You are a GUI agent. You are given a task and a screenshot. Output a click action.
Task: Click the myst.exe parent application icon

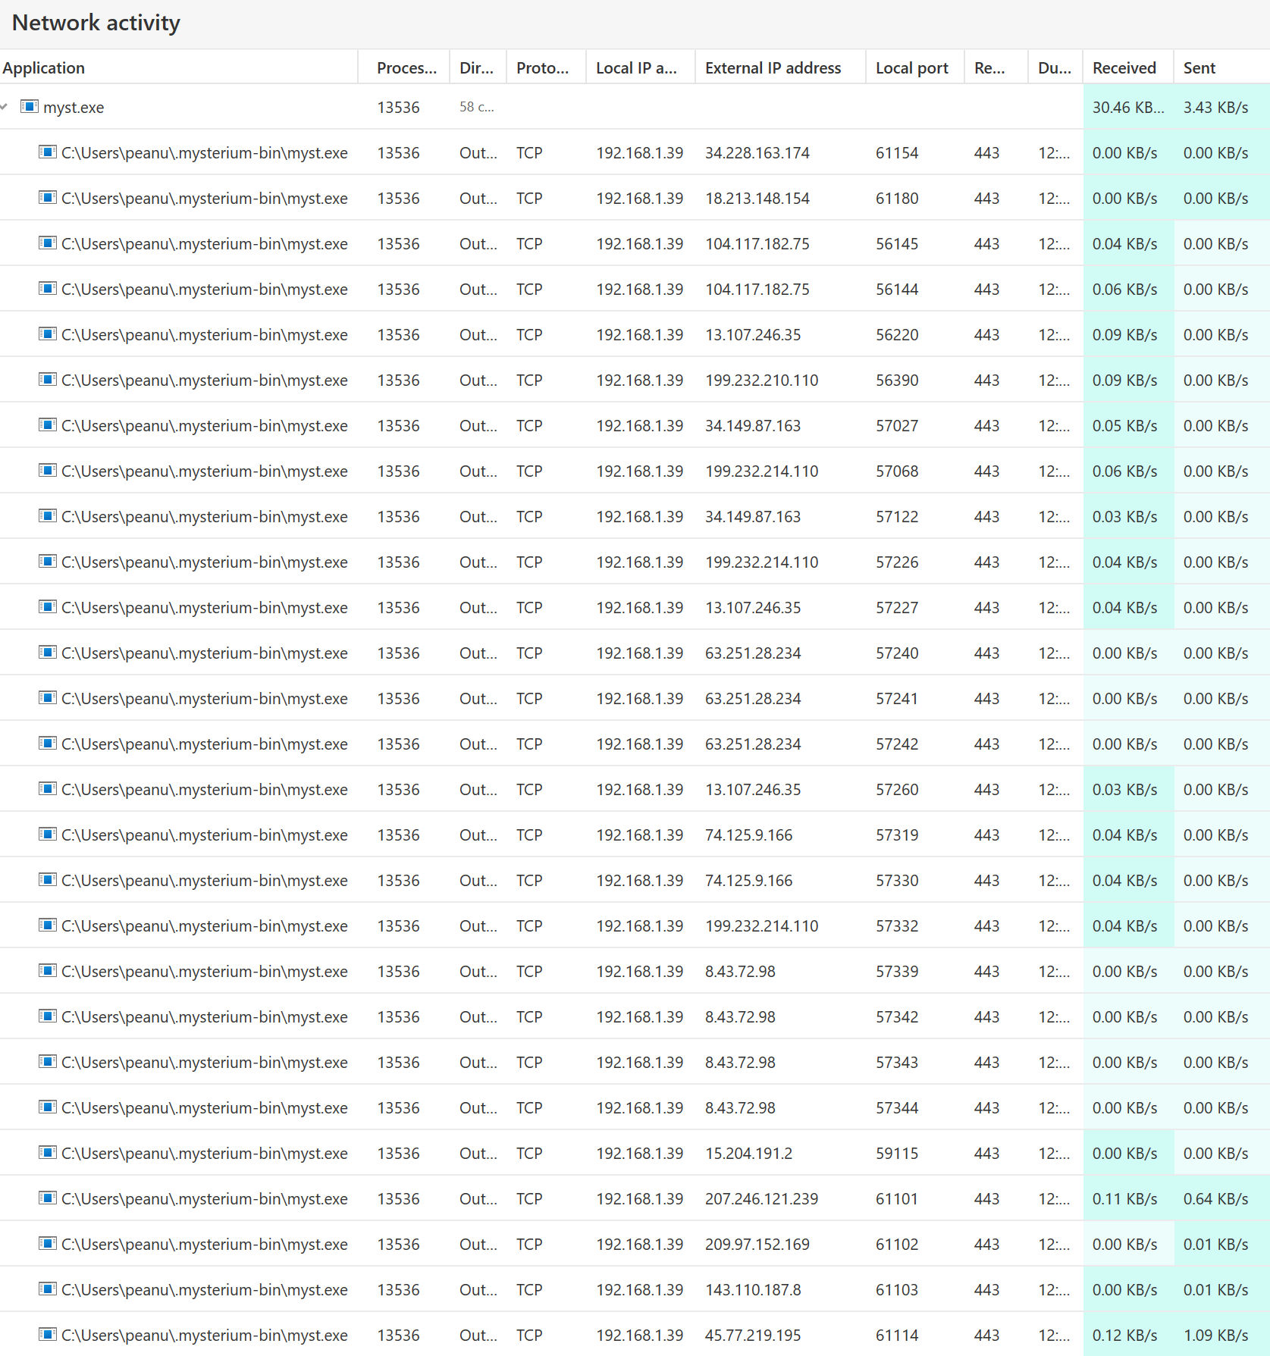[29, 106]
